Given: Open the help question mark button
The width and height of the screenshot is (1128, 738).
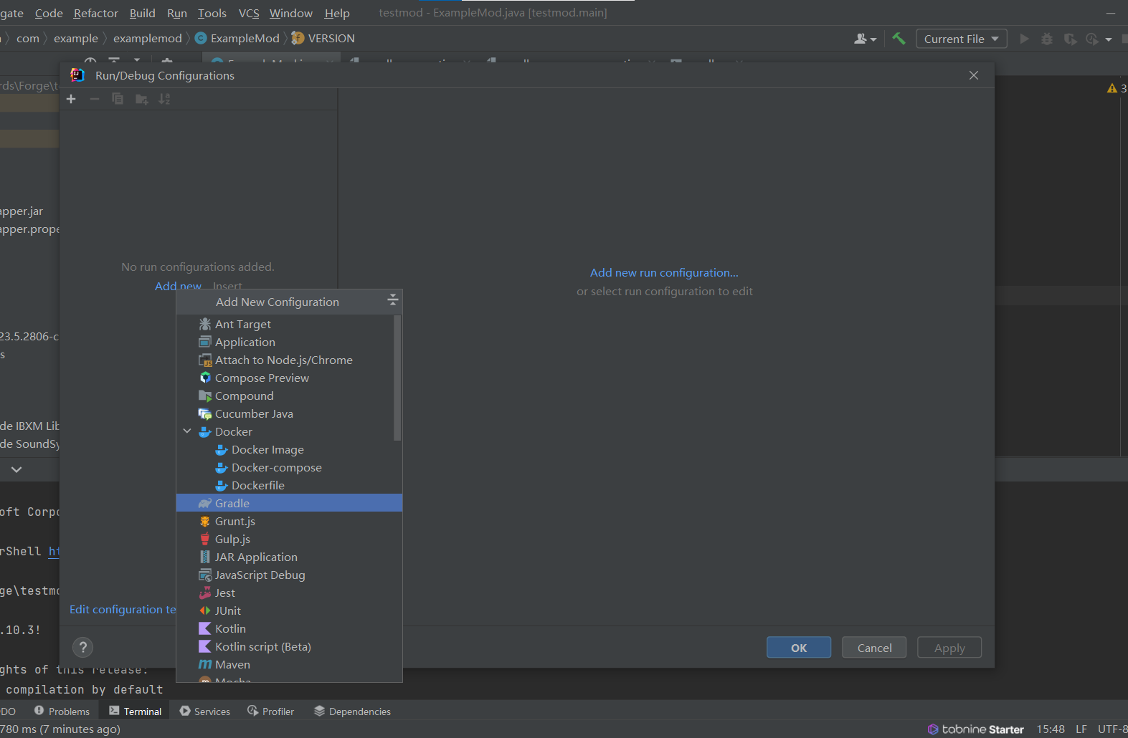Looking at the screenshot, I should tap(83, 648).
